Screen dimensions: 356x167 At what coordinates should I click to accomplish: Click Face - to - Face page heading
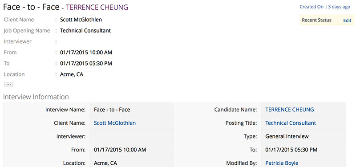pos(31,7)
